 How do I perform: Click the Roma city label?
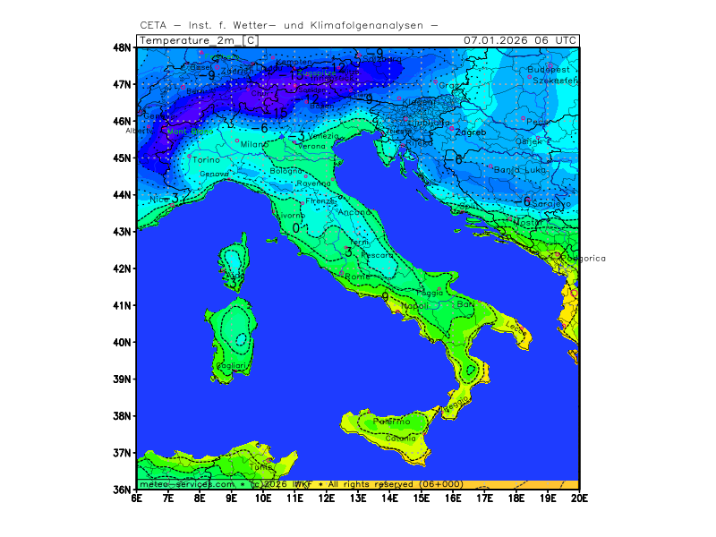tap(358, 277)
